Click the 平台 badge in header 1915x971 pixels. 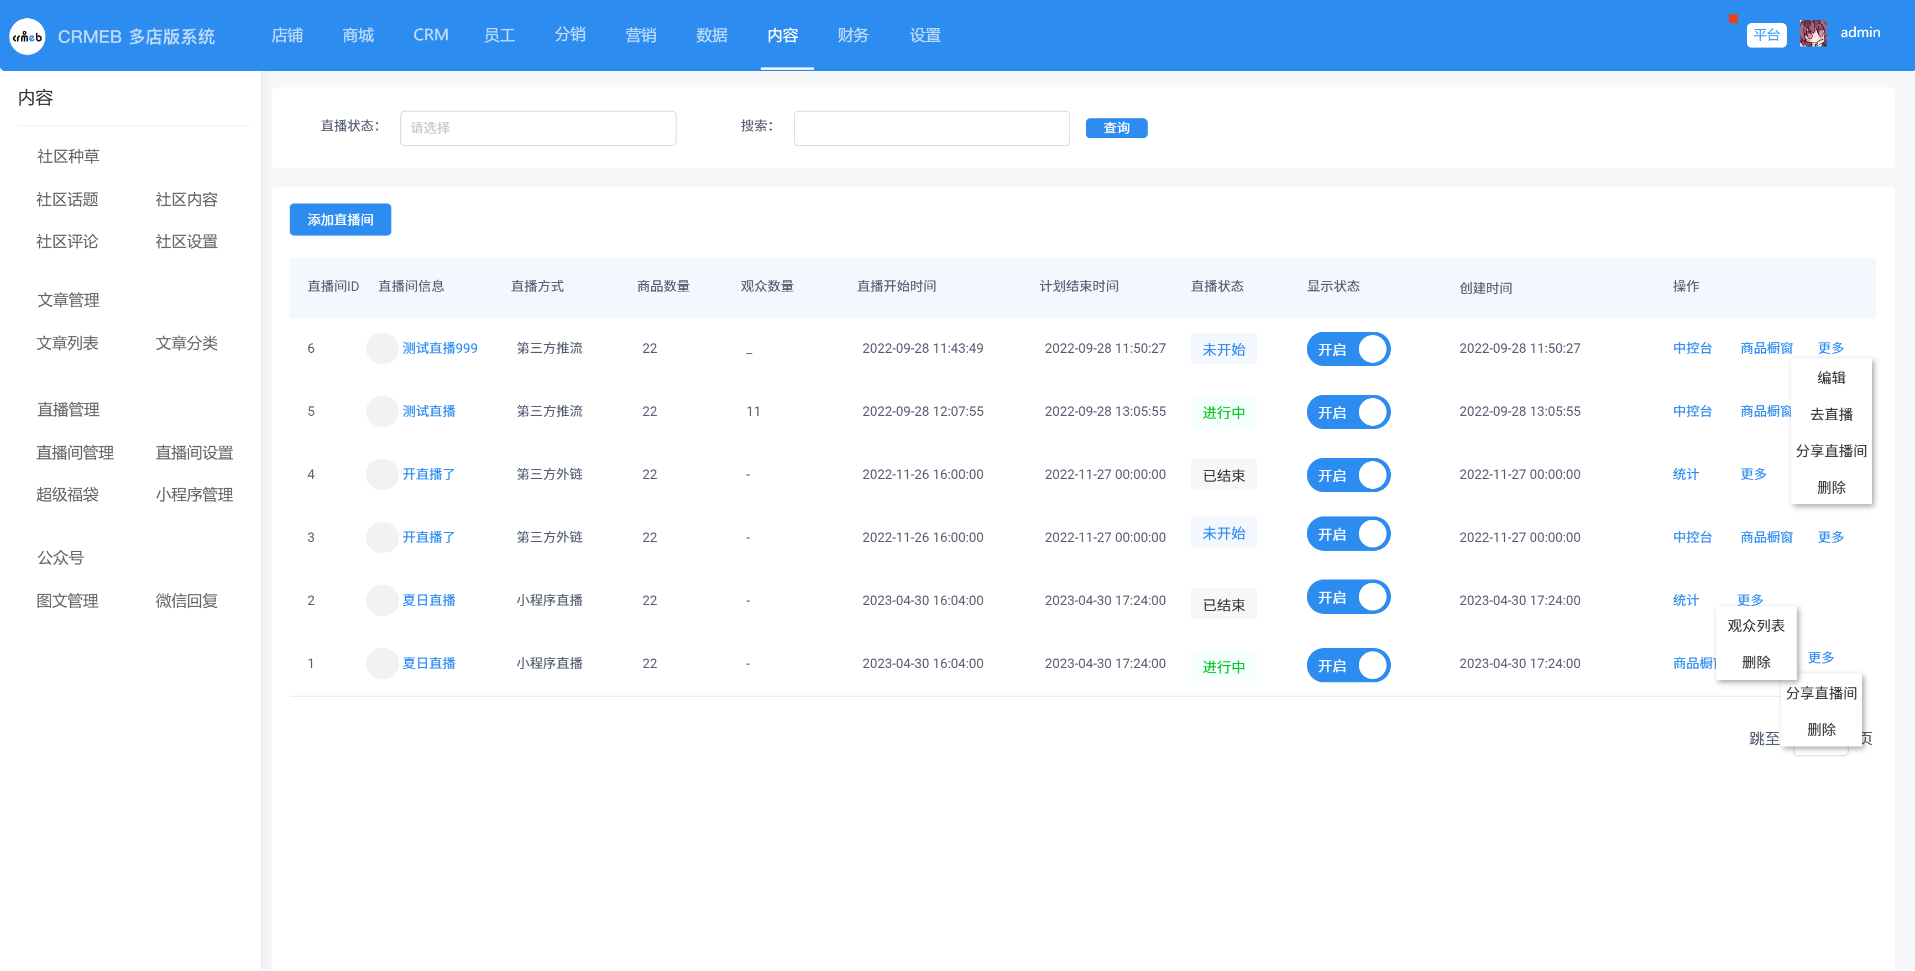[1766, 34]
